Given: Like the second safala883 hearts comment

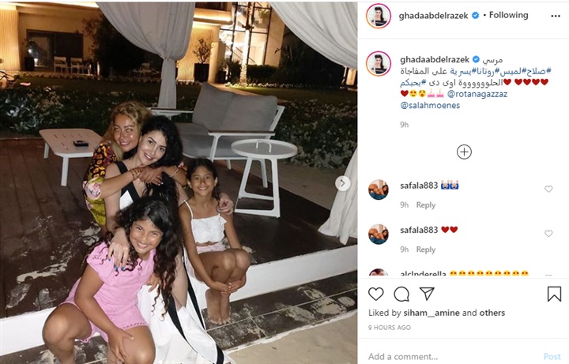Looking at the screenshot, I should pyautogui.click(x=548, y=234).
